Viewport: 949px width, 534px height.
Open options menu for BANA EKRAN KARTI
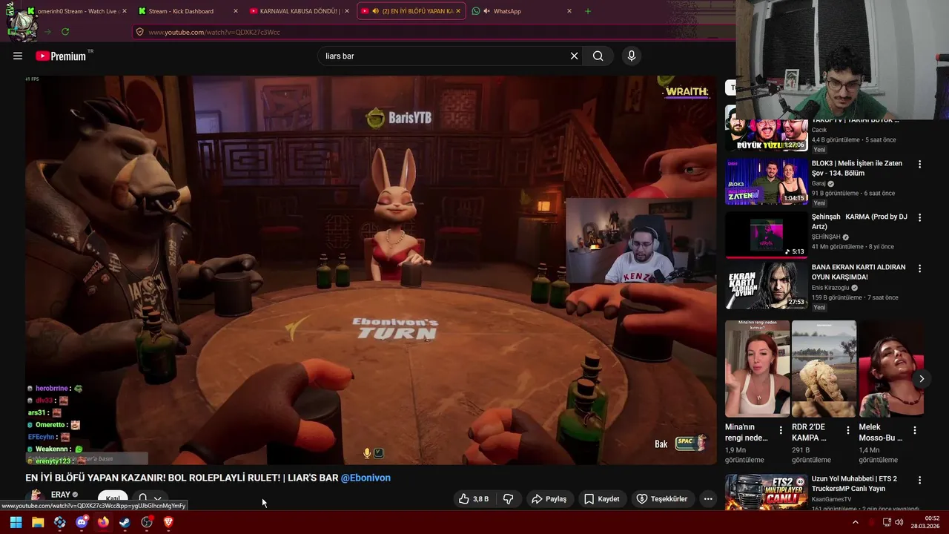[x=919, y=268]
